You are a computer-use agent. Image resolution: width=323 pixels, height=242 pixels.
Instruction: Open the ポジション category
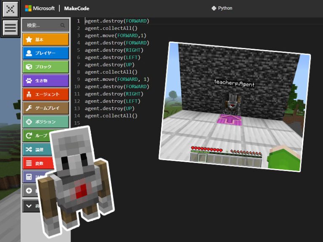click(45, 122)
